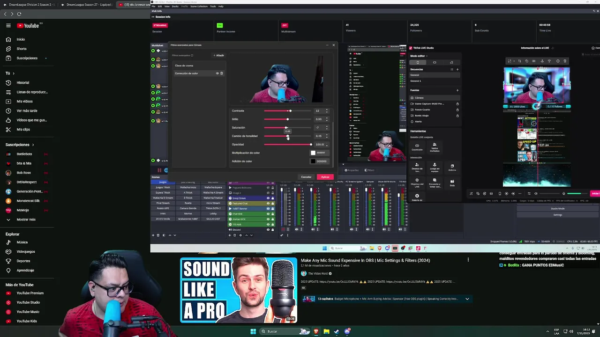Expand Mostrar más subscriptions
Image resolution: width=600 pixels, height=337 pixels.
click(26, 220)
